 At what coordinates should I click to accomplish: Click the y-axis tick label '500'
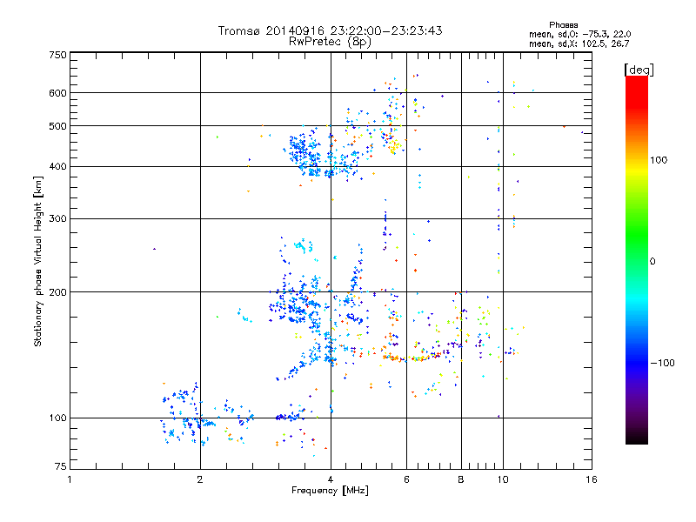coord(57,126)
